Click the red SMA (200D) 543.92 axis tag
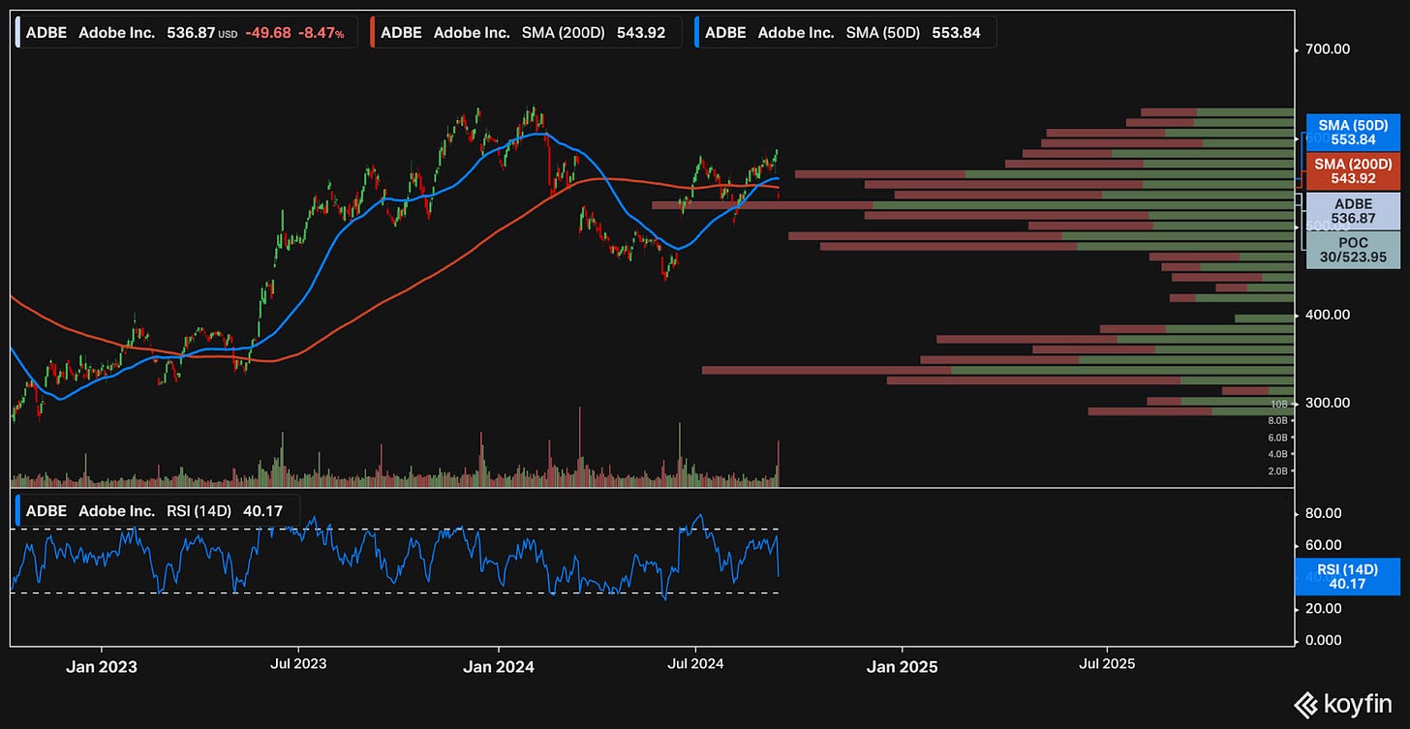Image resolution: width=1410 pixels, height=729 pixels. 1353,171
